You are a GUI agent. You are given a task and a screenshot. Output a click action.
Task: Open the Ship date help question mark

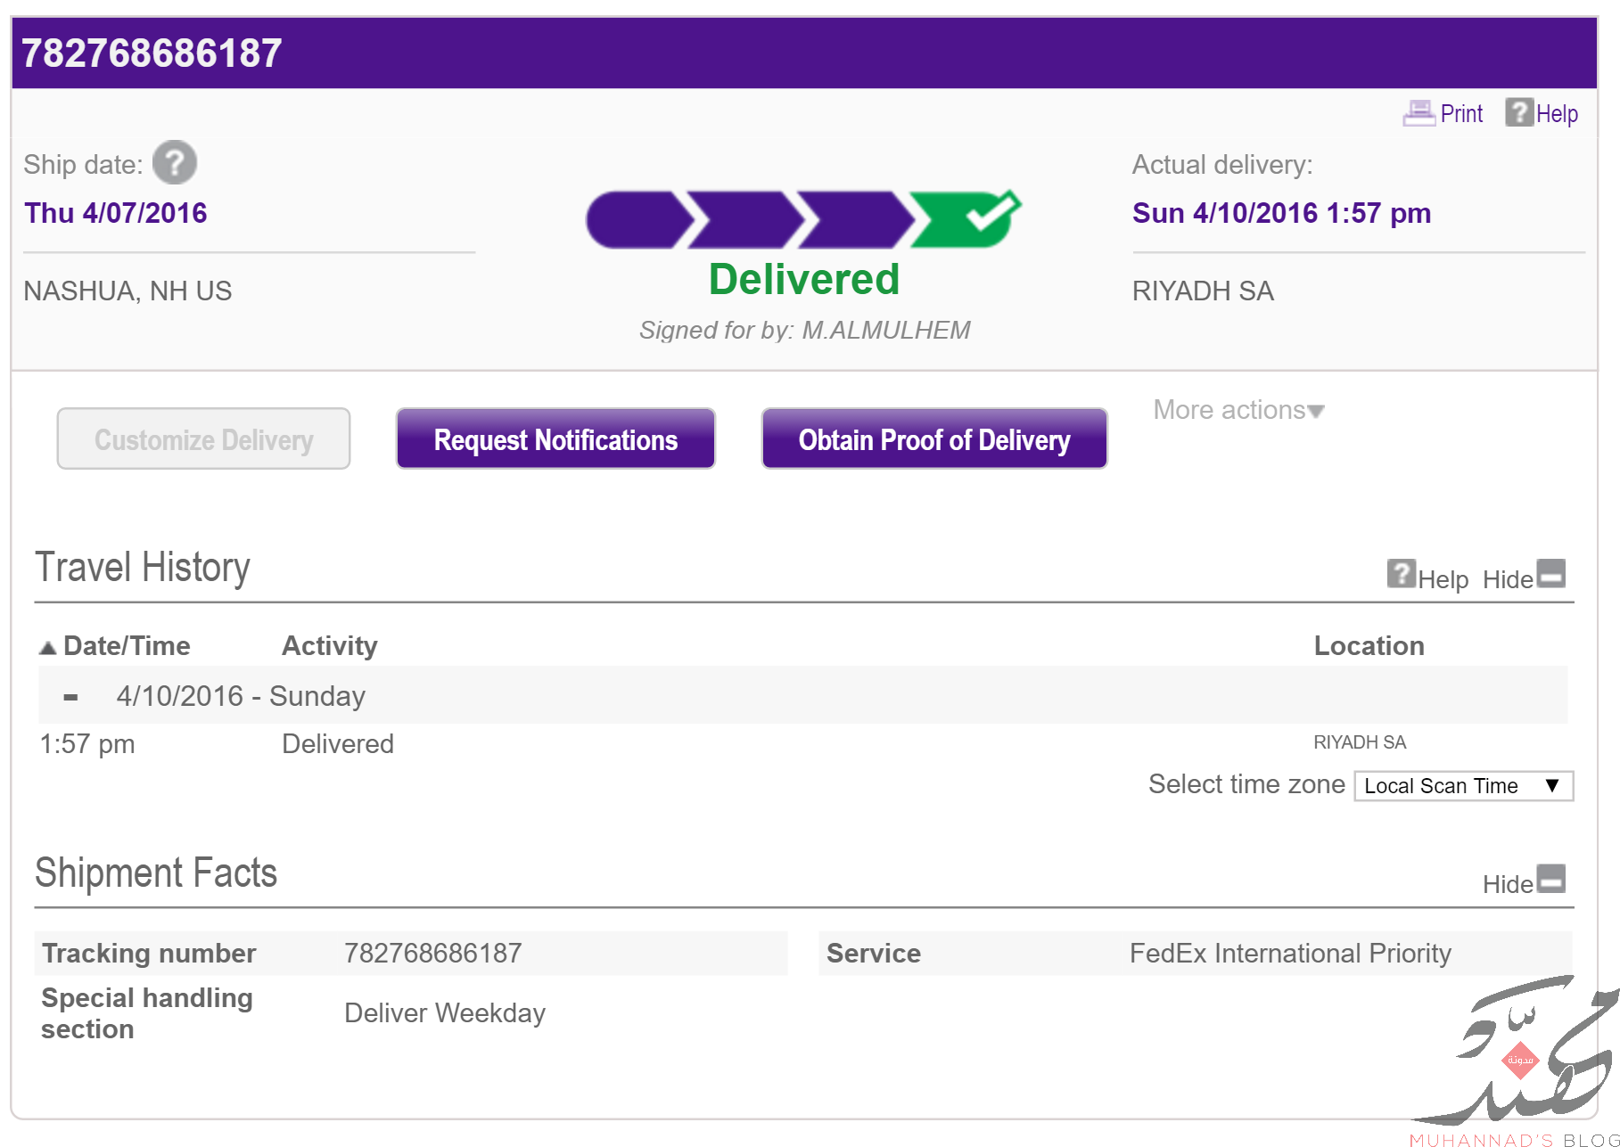click(x=175, y=162)
